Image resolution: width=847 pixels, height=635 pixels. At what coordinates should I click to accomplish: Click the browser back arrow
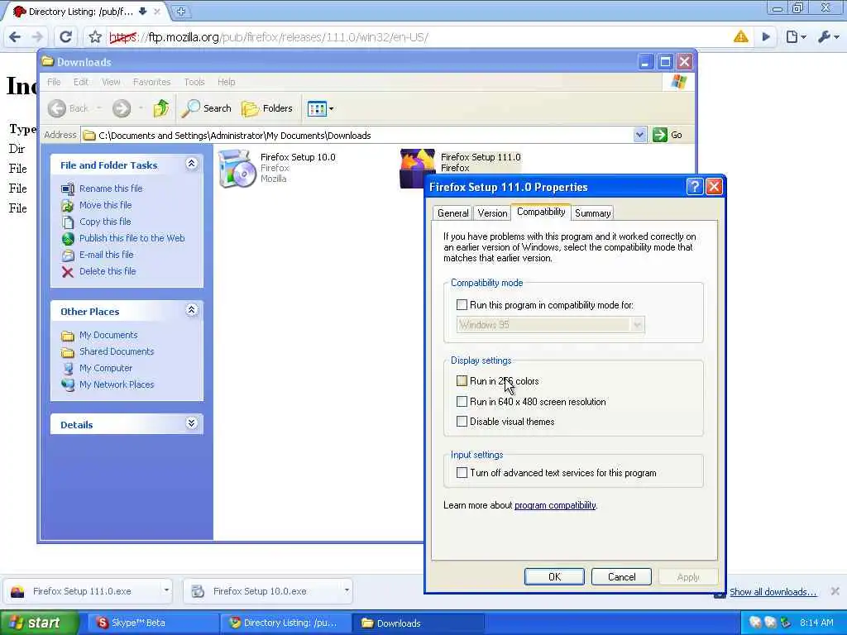point(15,37)
